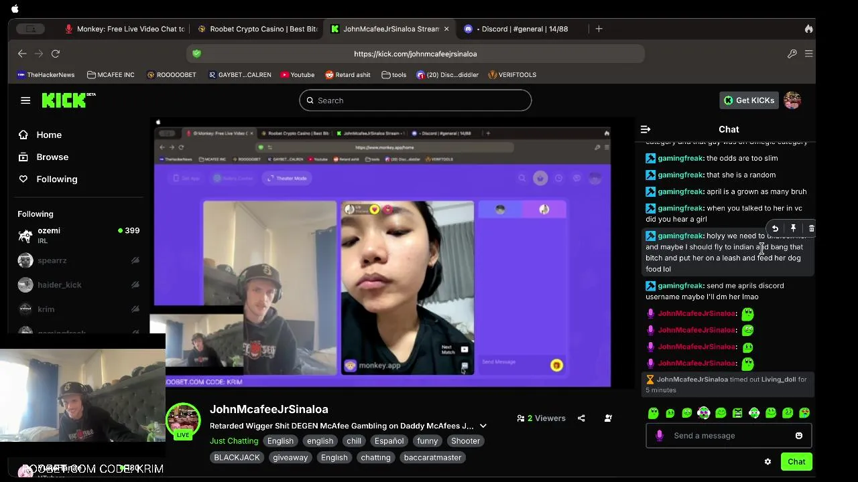Click the offline icon next to krim
The width and height of the screenshot is (858, 482).
click(x=135, y=309)
